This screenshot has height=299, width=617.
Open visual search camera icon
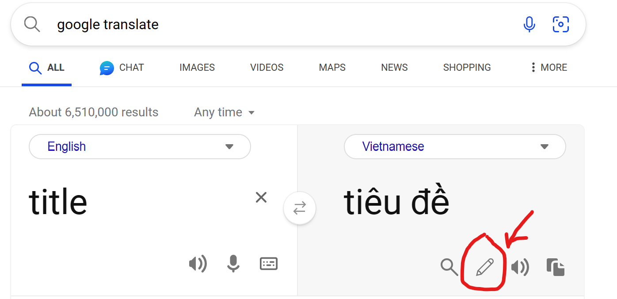pos(561,24)
